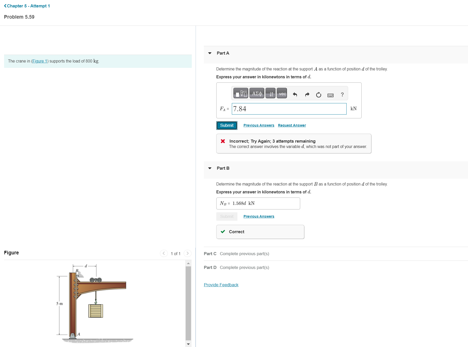Click the figure panel scroll down arrow
Screen dimensions: 468x347
click(188, 344)
